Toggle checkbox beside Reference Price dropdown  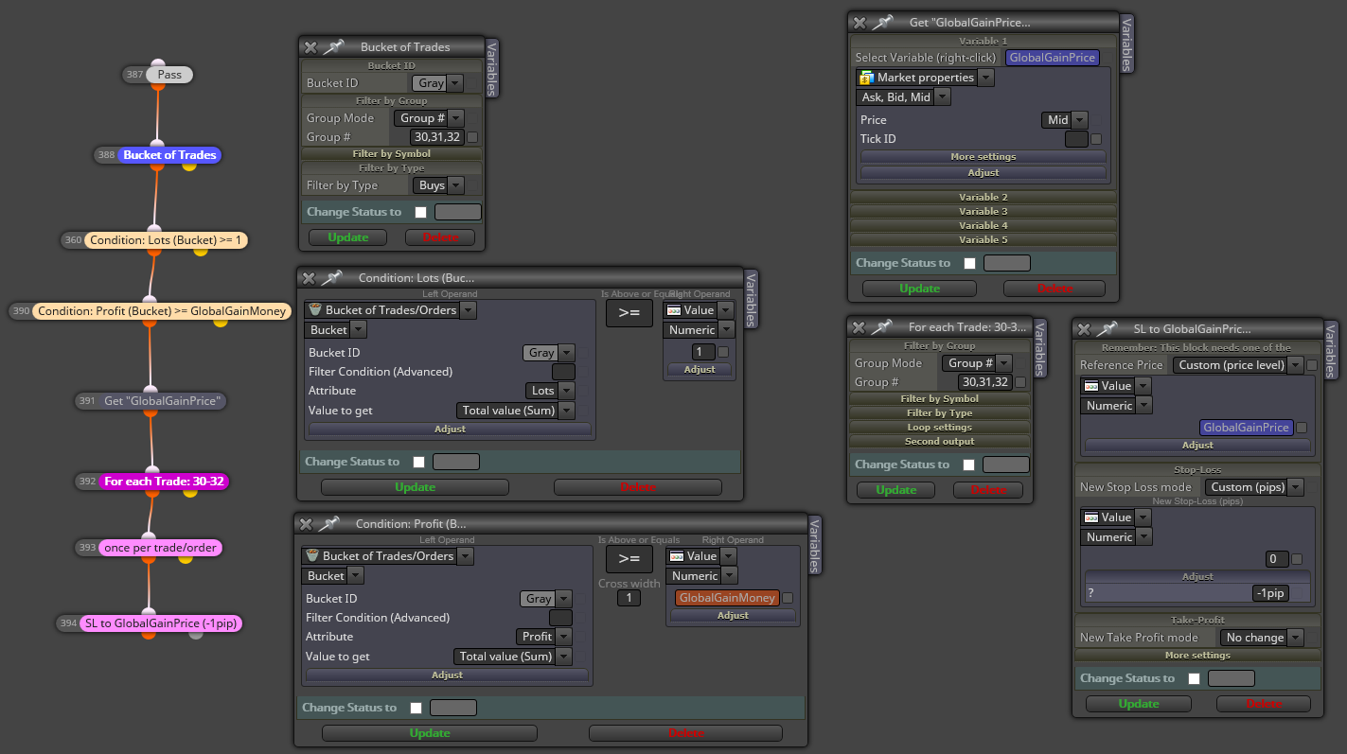click(1311, 365)
